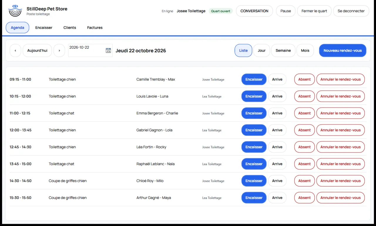Select the Mois view

(305, 50)
